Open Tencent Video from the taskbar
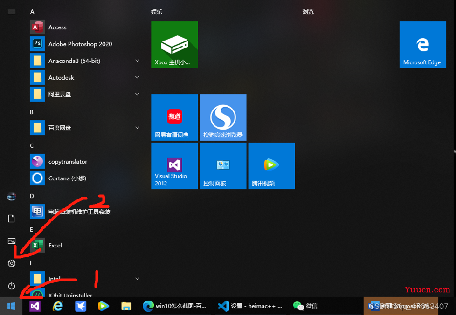The width and height of the screenshot is (456, 315). [103, 306]
